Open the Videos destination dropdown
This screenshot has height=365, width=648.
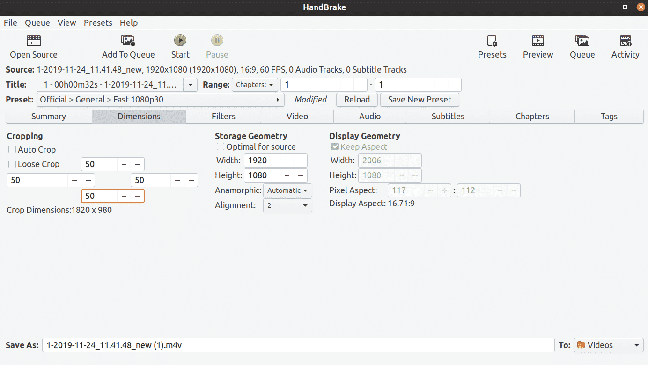point(609,345)
